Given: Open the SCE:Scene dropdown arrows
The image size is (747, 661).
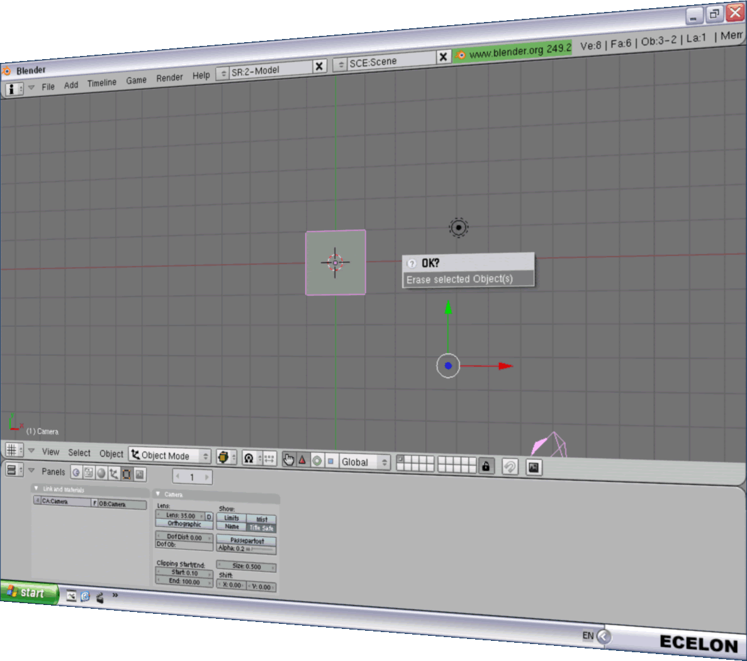Looking at the screenshot, I should tap(340, 64).
